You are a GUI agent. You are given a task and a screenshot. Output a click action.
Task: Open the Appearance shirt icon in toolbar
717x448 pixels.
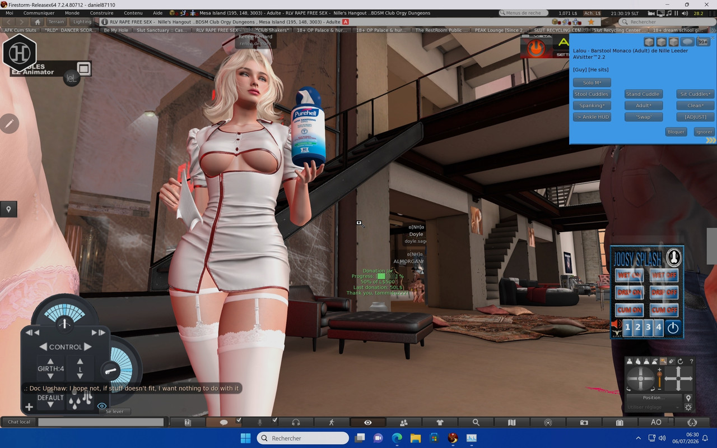pyautogui.click(x=440, y=422)
